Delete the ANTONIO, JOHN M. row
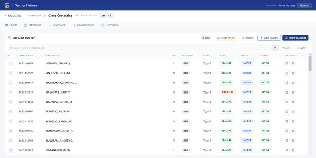316x158 pixels. pyautogui.click(x=293, y=73)
